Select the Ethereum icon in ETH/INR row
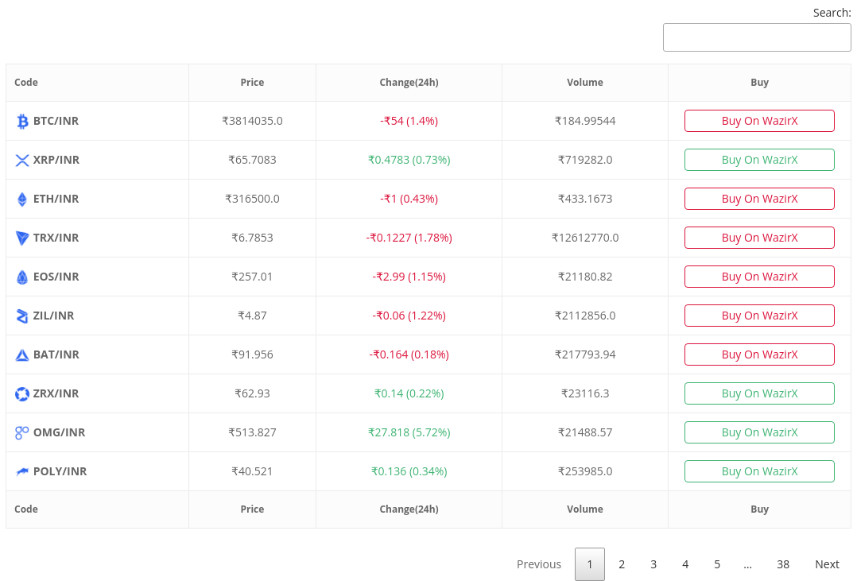Viewport: 857px width, 581px height. [21, 199]
